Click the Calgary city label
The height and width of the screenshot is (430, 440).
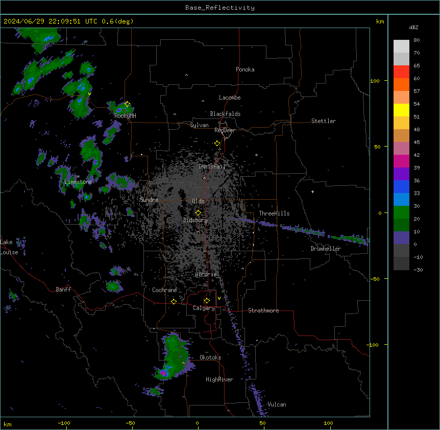click(204, 308)
